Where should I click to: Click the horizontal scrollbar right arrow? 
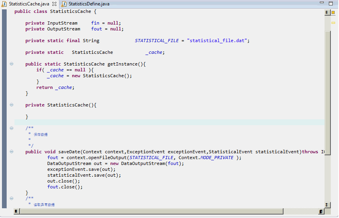pyautogui.click(x=321, y=211)
